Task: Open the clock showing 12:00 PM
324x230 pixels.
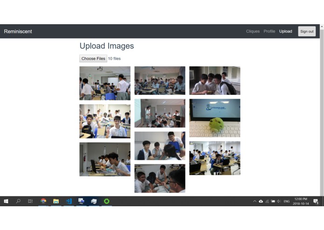Action: point(301,201)
